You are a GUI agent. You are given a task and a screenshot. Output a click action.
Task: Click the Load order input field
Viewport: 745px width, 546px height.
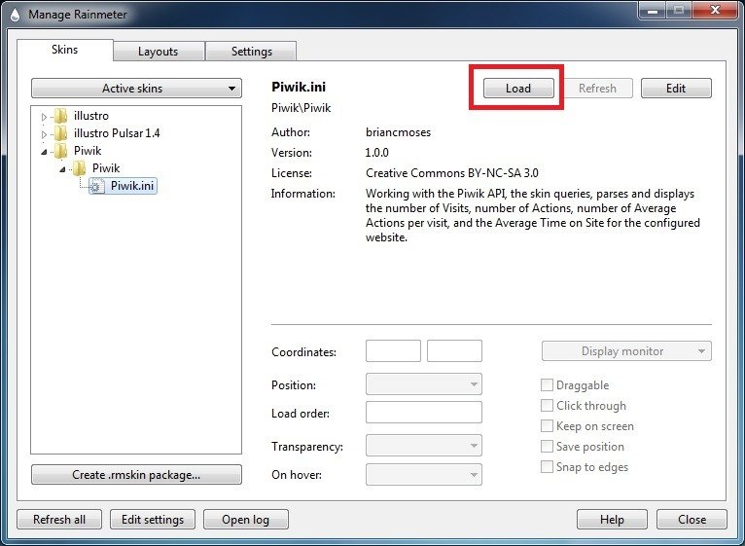424,413
